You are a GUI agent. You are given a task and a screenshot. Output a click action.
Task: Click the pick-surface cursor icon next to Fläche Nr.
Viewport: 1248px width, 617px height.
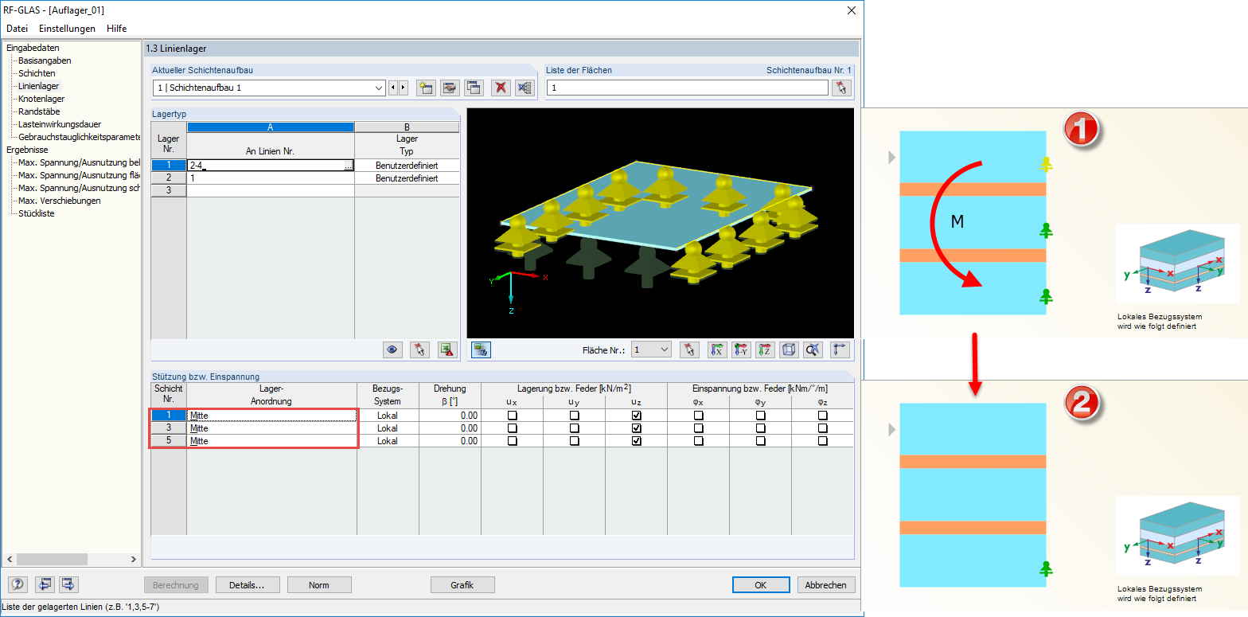click(690, 349)
